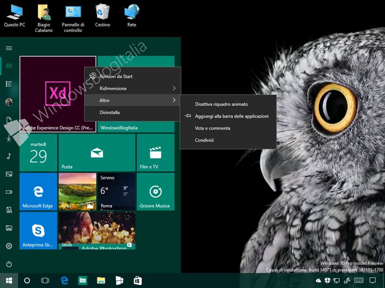
Task: Open the Rete network desktop icon
Action: tap(132, 16)
